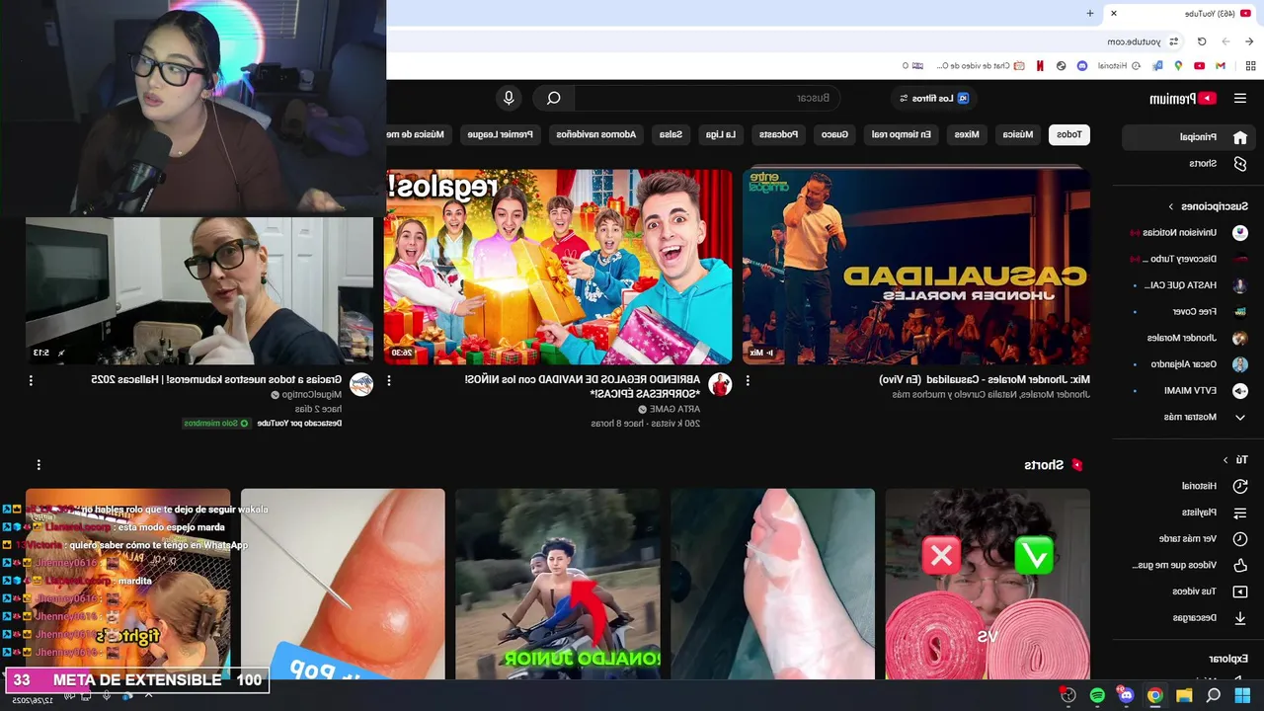The width and height of the screenshot is (1264, 711).
Task: Open the Los filtros filter button
Action: coord(933,98)
